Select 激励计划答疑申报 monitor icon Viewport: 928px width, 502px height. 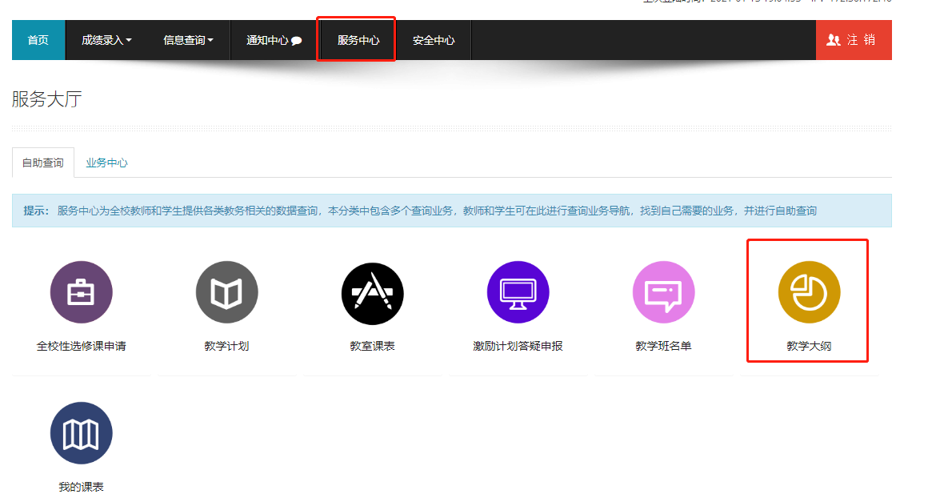[x=518, y=292]
